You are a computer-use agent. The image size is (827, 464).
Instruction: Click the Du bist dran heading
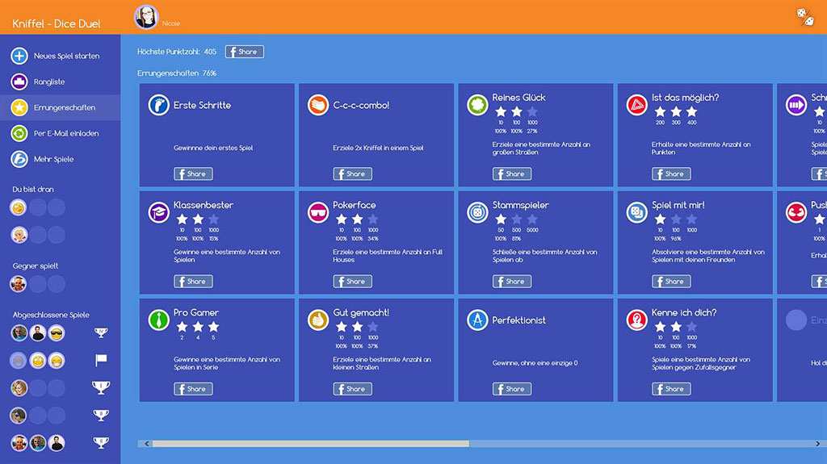(32, 190)
